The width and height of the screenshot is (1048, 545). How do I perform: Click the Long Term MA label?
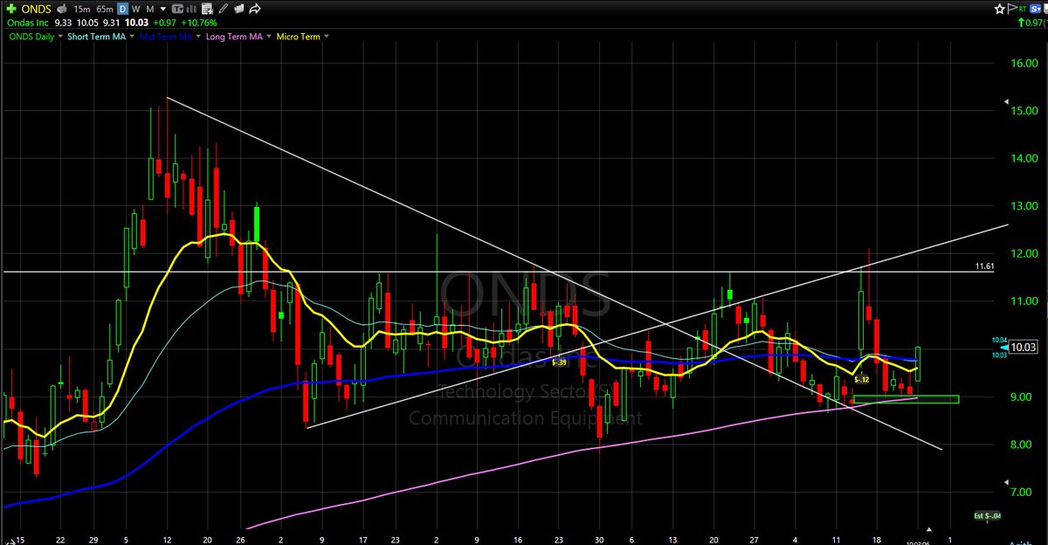tap(234, 37)
